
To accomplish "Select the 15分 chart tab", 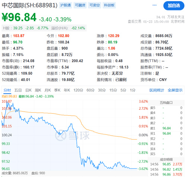I will tap(113, 90).
